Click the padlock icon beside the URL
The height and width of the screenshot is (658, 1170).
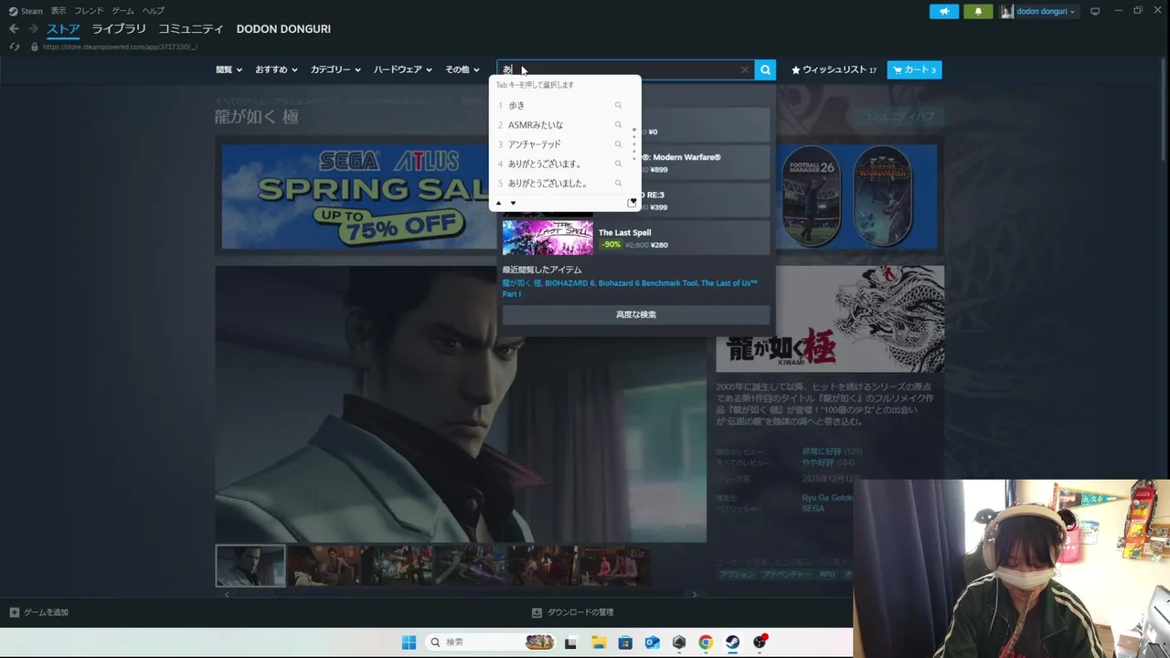[35, 47]
